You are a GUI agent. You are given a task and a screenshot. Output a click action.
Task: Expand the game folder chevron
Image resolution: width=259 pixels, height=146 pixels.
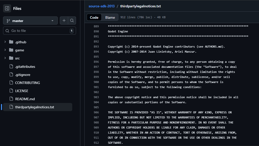5,50
